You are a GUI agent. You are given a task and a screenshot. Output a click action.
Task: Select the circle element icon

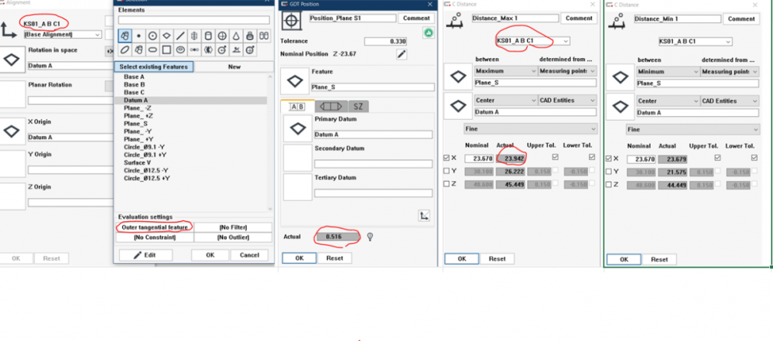coord(153,36)
